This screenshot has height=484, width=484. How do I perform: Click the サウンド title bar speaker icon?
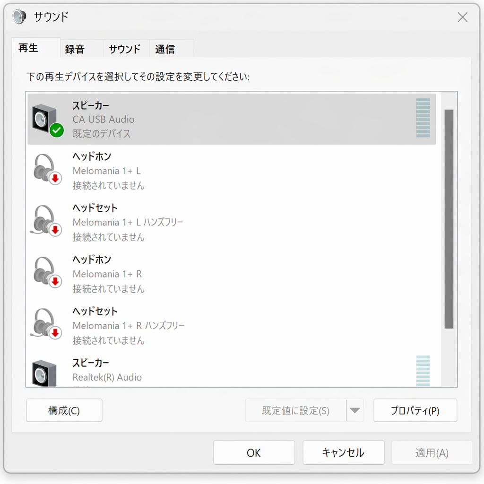pos(19,17)
